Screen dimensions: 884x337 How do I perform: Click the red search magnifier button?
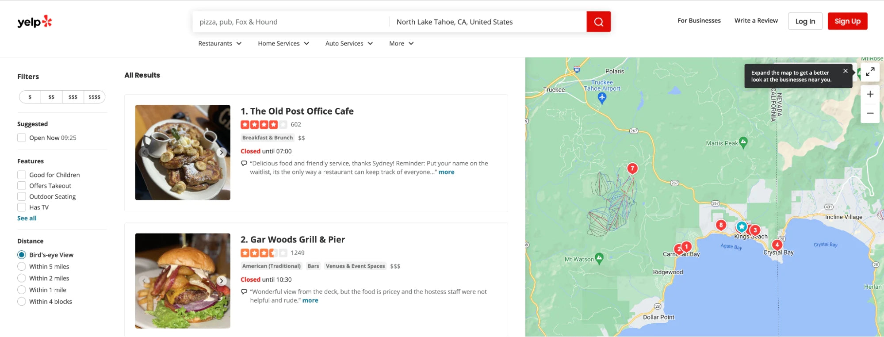click(x=598, y=22)
